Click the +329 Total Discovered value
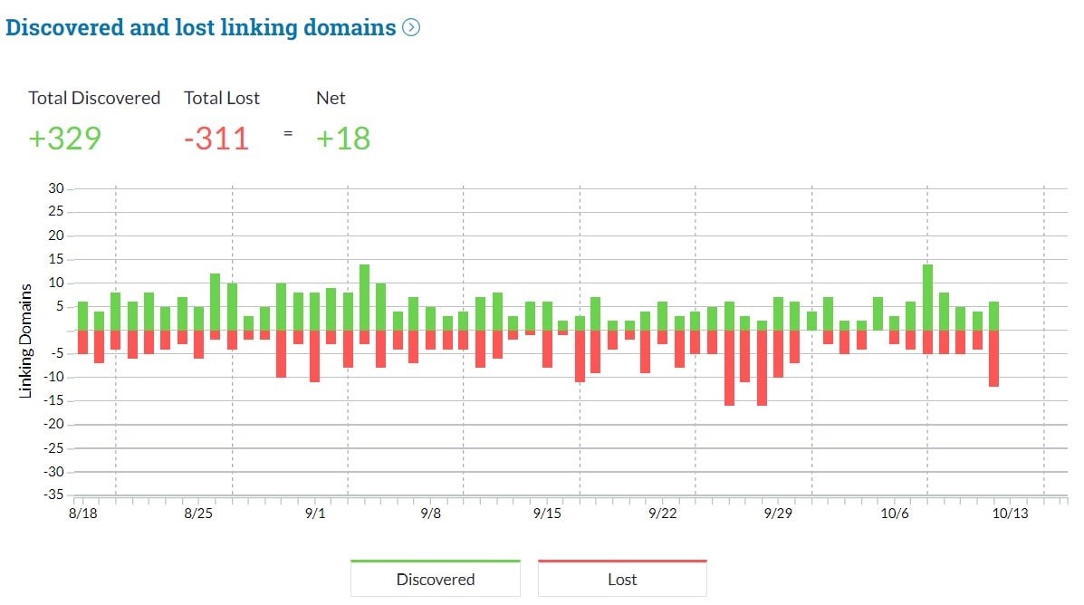 point(63,139)
